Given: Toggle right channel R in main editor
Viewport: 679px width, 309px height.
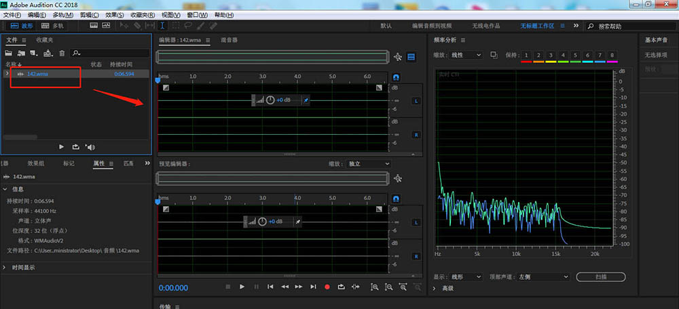Looking at the screenshot, I should [416, 135].
